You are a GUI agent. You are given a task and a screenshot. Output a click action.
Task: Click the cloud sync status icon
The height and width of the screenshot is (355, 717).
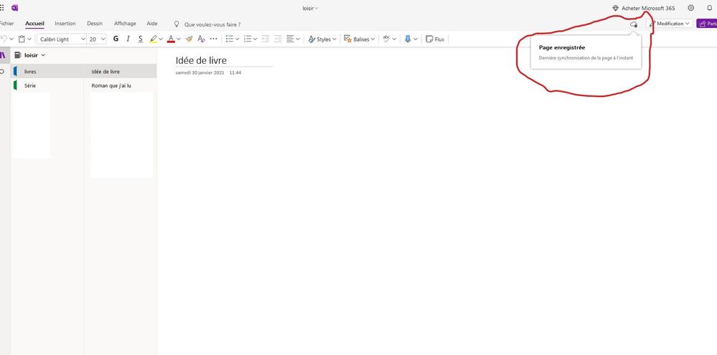[x=634, y=24]
